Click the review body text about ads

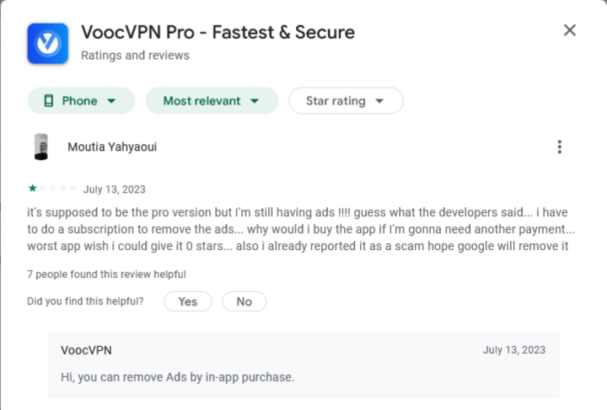coord(301,229)
